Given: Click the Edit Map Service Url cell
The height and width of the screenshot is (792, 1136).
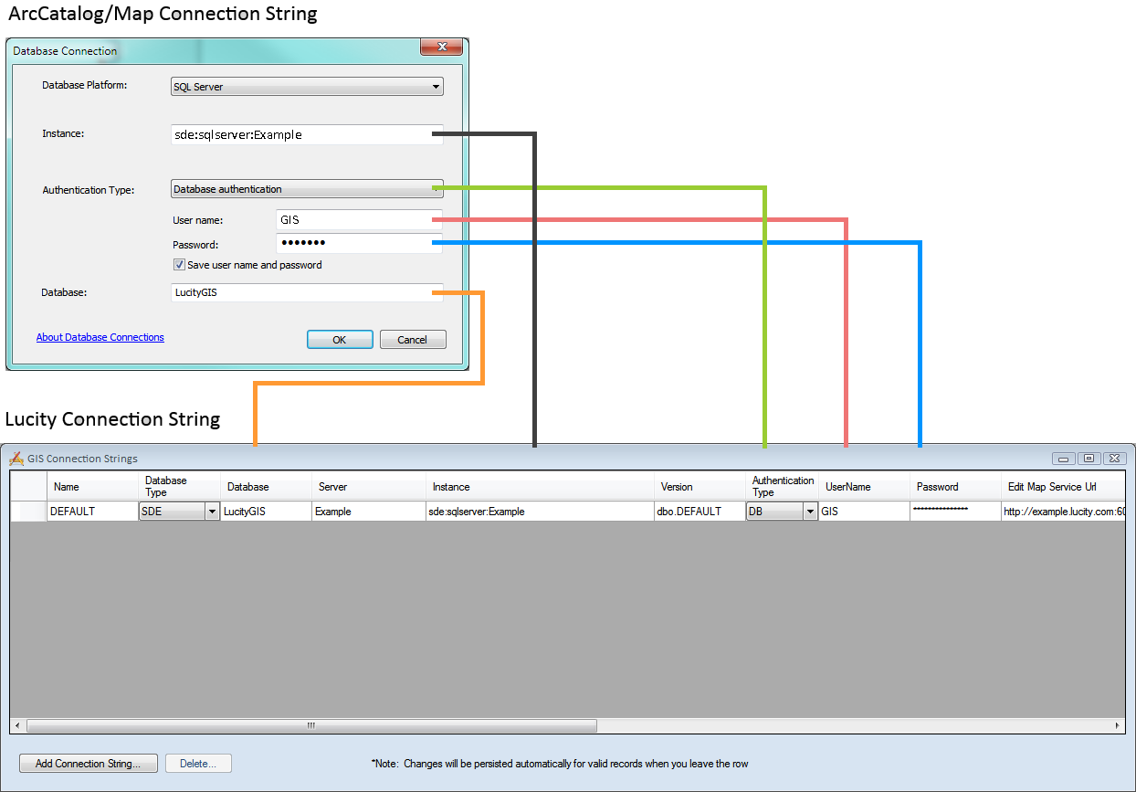Looking at the screenshot, I should click(1063, 512).
